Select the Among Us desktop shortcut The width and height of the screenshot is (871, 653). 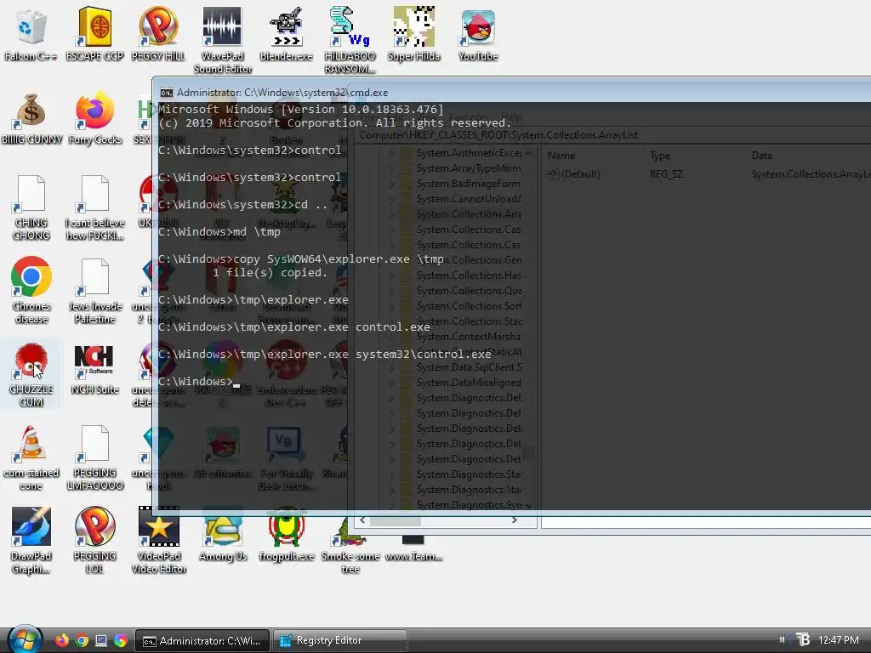(223, 534)
